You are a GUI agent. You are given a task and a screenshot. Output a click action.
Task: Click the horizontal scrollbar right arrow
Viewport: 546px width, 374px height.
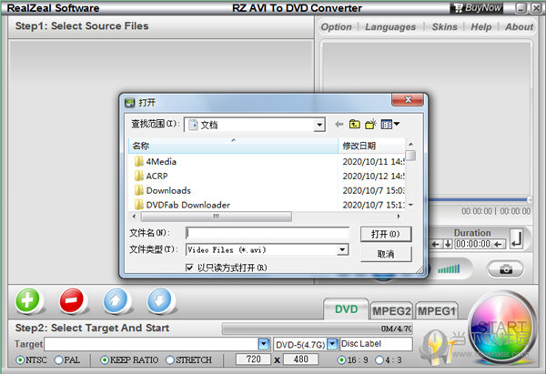tap(399, 217)
